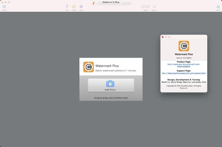The image size is (222, 147).
Task: Close the main Watermark Plus window
Action: pos(2,2)
